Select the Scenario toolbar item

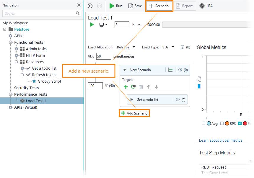pyautogui.click(x=159, y=6)
